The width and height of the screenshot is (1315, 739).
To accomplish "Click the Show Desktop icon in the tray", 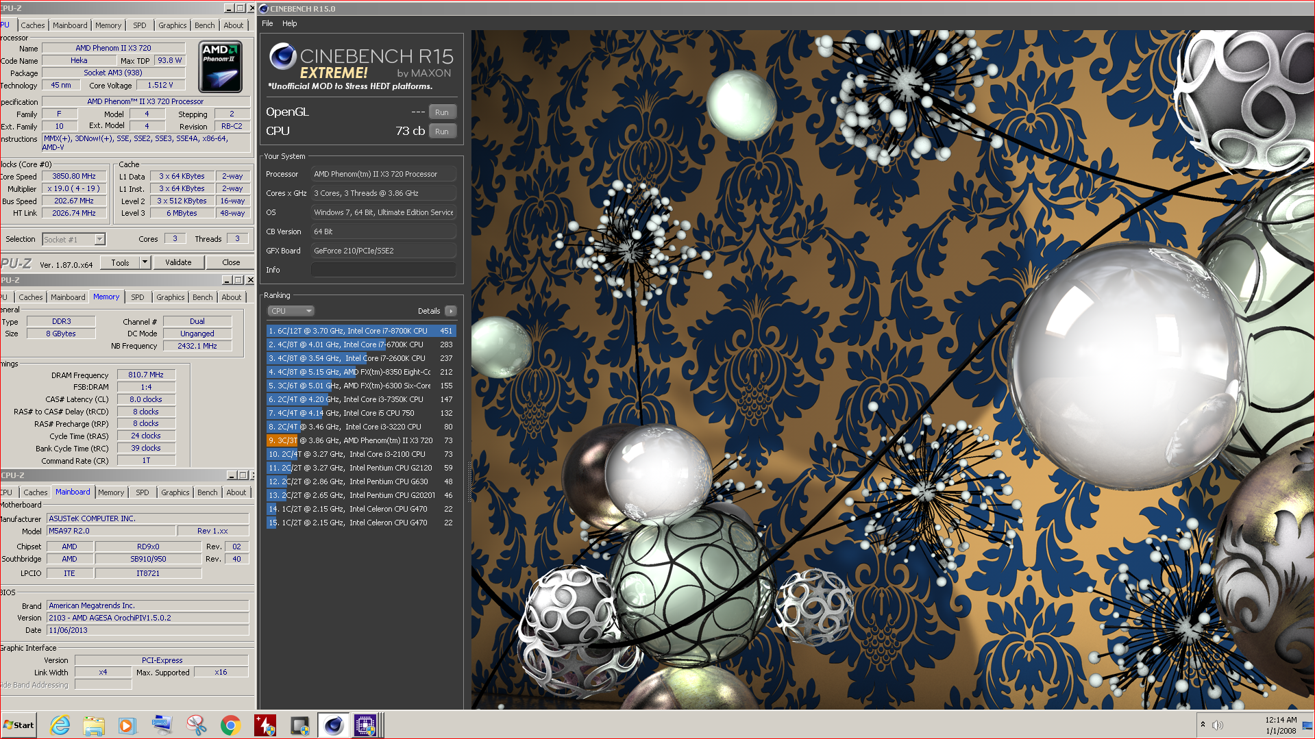I will coord(1307,725).
